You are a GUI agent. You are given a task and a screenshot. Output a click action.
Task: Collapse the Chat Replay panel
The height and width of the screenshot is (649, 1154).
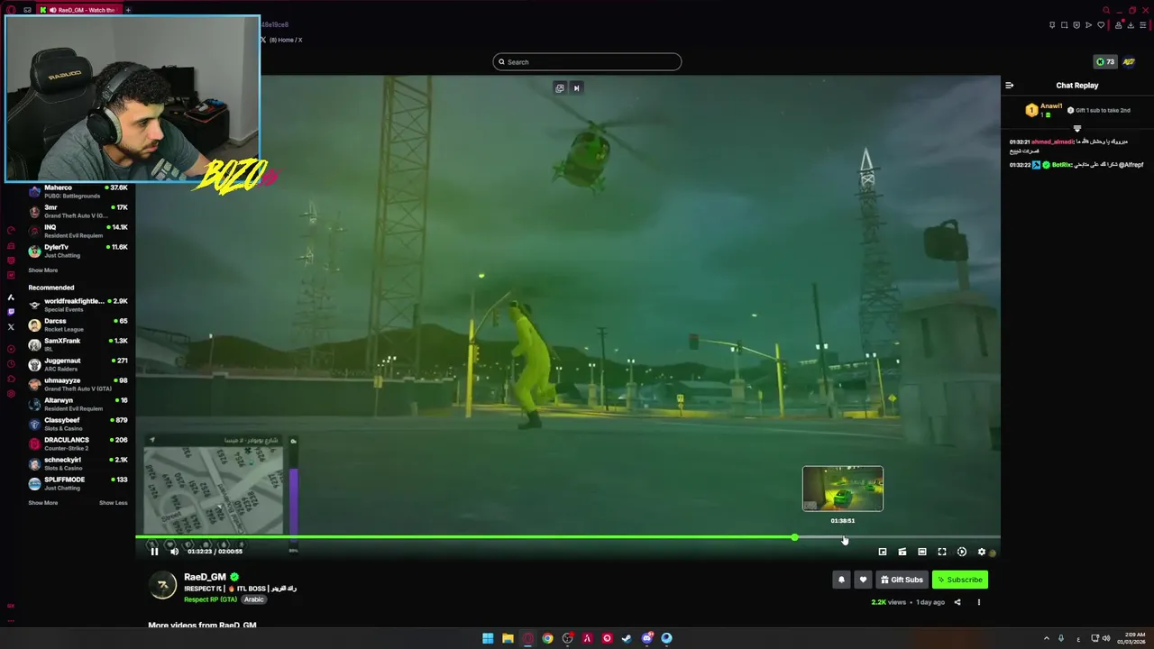pos(1010,86)
